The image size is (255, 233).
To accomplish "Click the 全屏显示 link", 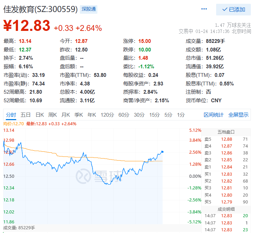I will click(238, 115).
